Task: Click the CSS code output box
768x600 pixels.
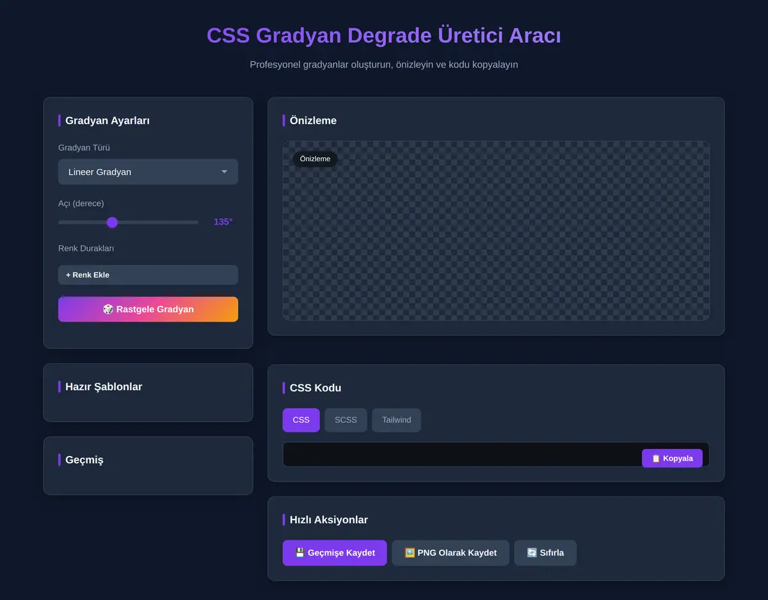Action: click(496, 455)
